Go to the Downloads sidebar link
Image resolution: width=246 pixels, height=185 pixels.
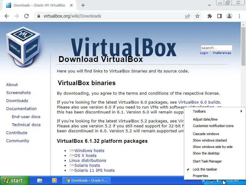tap(17, 101)
